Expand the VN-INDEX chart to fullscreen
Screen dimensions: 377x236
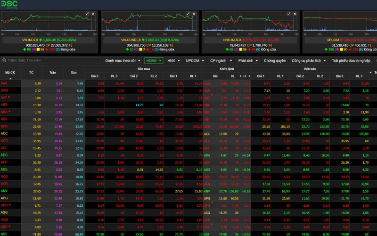[x=87, y=14]
